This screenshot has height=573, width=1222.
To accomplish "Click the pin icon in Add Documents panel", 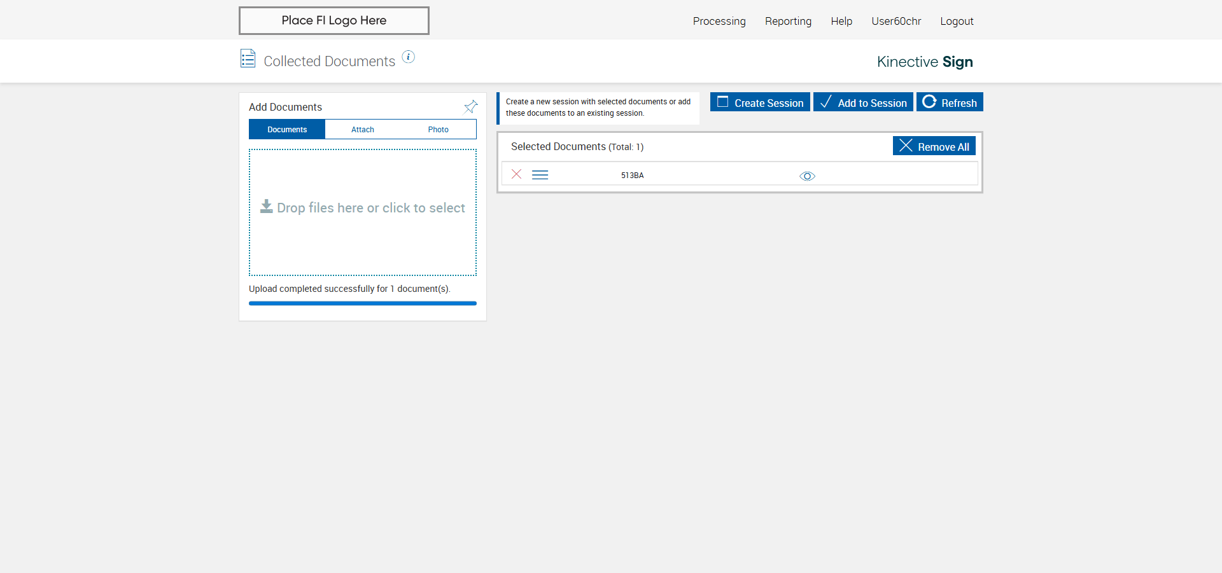I will (x=471, y=106).
